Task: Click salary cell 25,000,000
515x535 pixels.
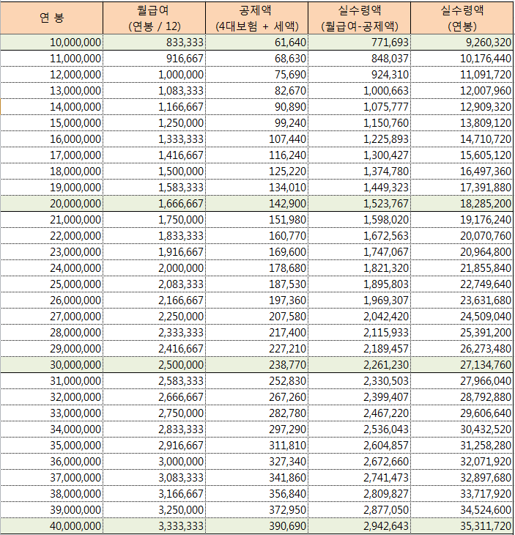Action: [x=51, y=284]
